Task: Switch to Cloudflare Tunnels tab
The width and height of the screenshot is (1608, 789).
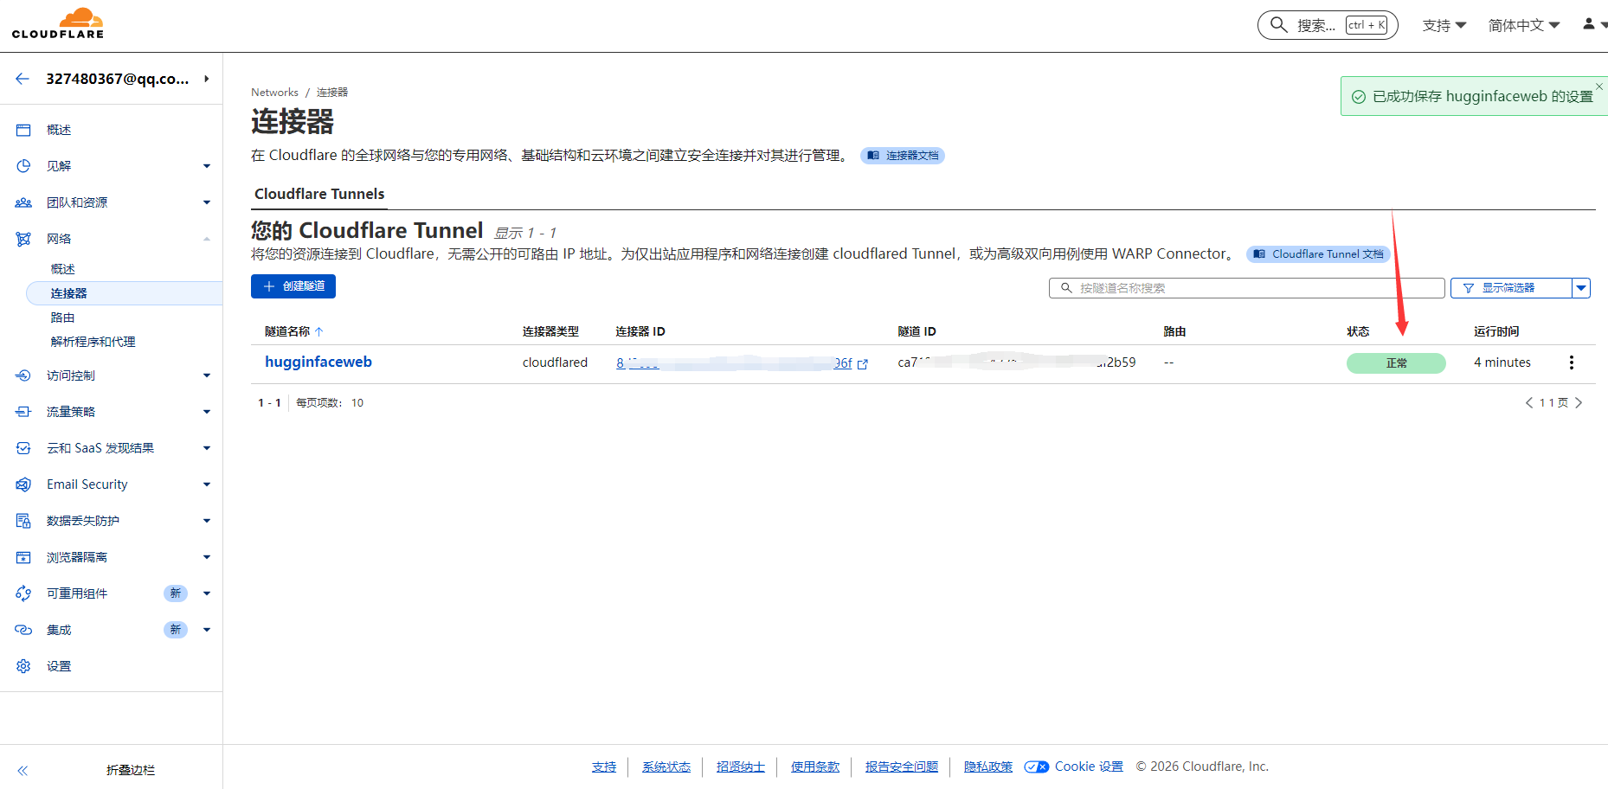Action: (x=319, y=194)
